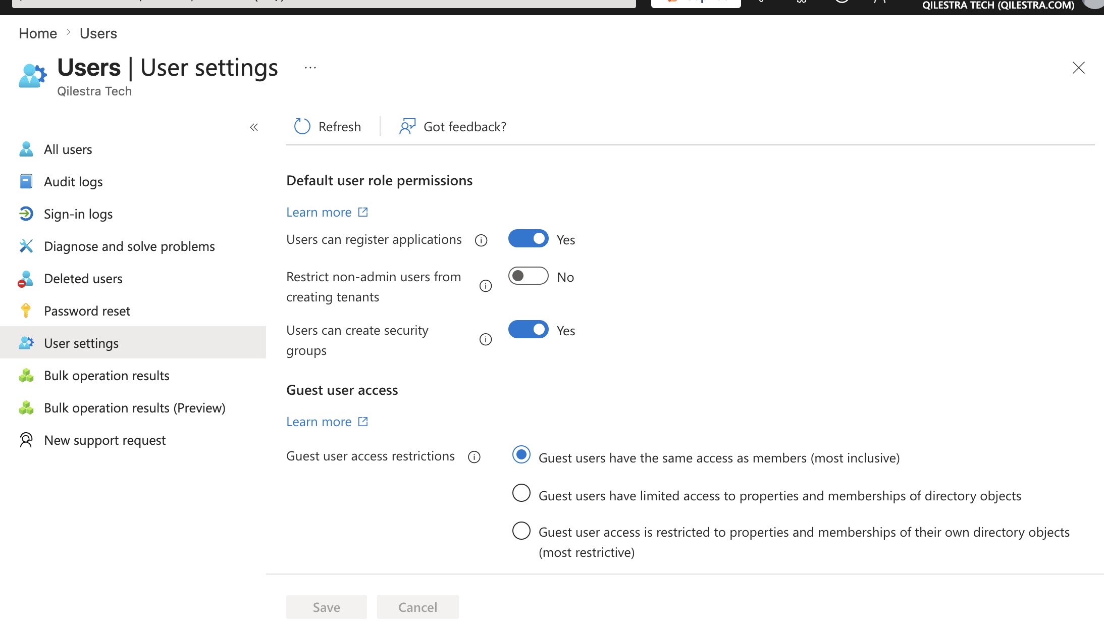Click info icon for Users can create security groups

pos(486,339)
